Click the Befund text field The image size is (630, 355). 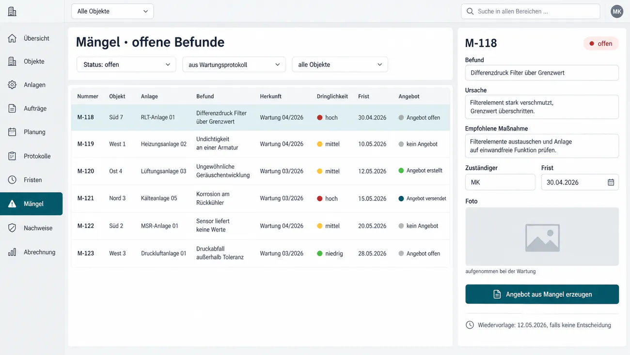click(542, 73)
